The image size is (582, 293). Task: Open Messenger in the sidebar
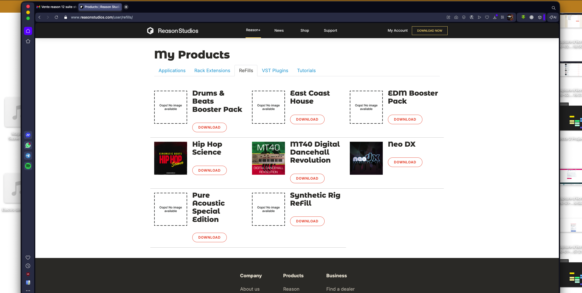pos(28,135)
